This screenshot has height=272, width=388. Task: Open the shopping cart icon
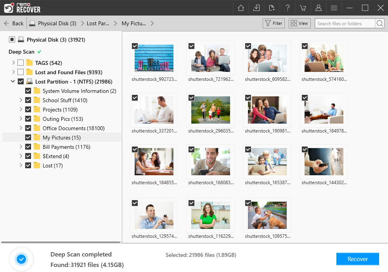click(x=303, y=8)
